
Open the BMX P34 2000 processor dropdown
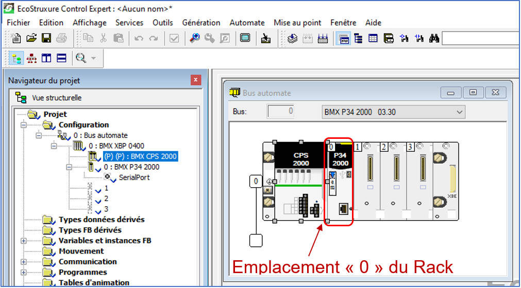point(393,112)
